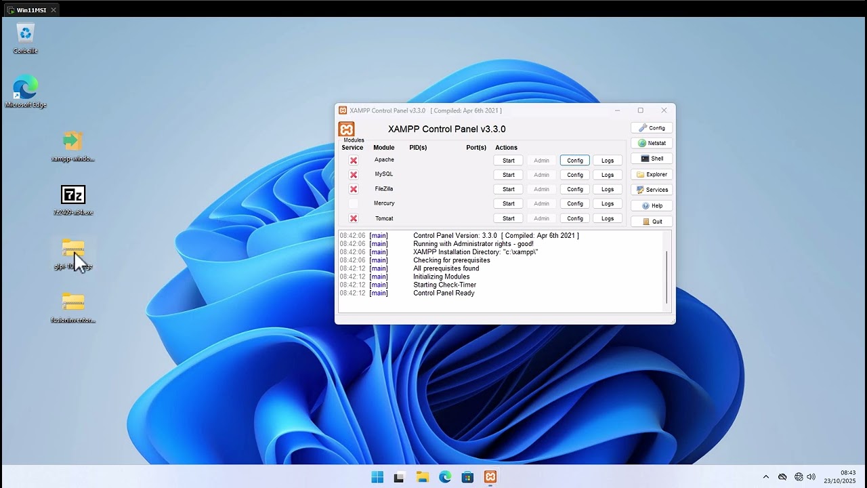Maximize the XAMPP Control Panel window
The height and width of the screenshot is (488, 867).
[640, 110]
